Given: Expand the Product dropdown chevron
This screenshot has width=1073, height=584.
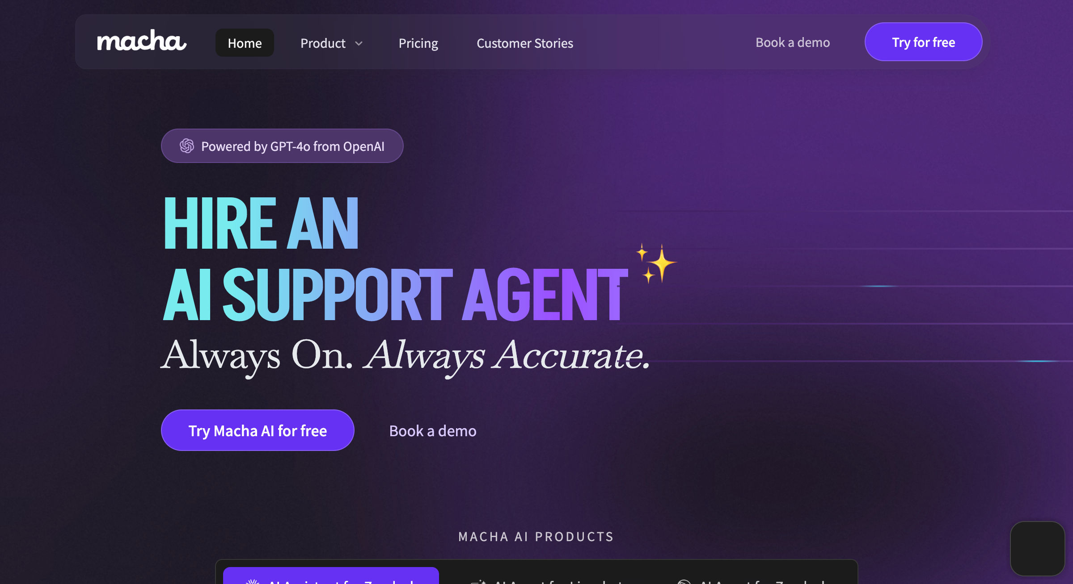Looking at the screenshot, I should (x=359, y=43).
